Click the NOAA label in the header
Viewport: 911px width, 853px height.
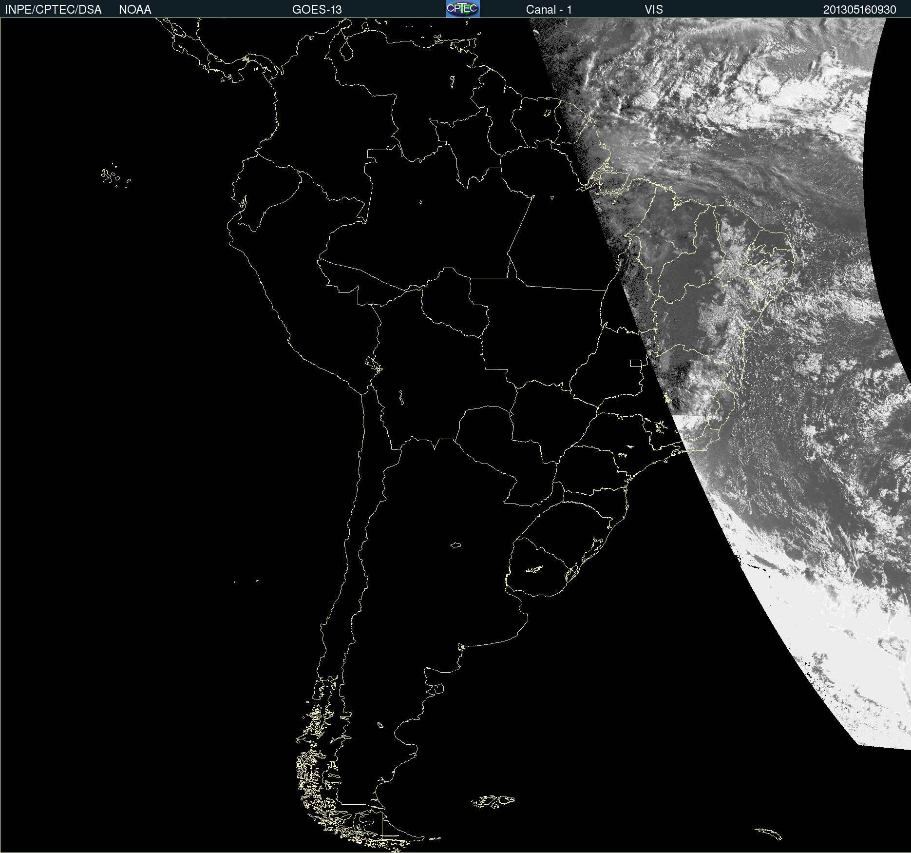[135, 10]
